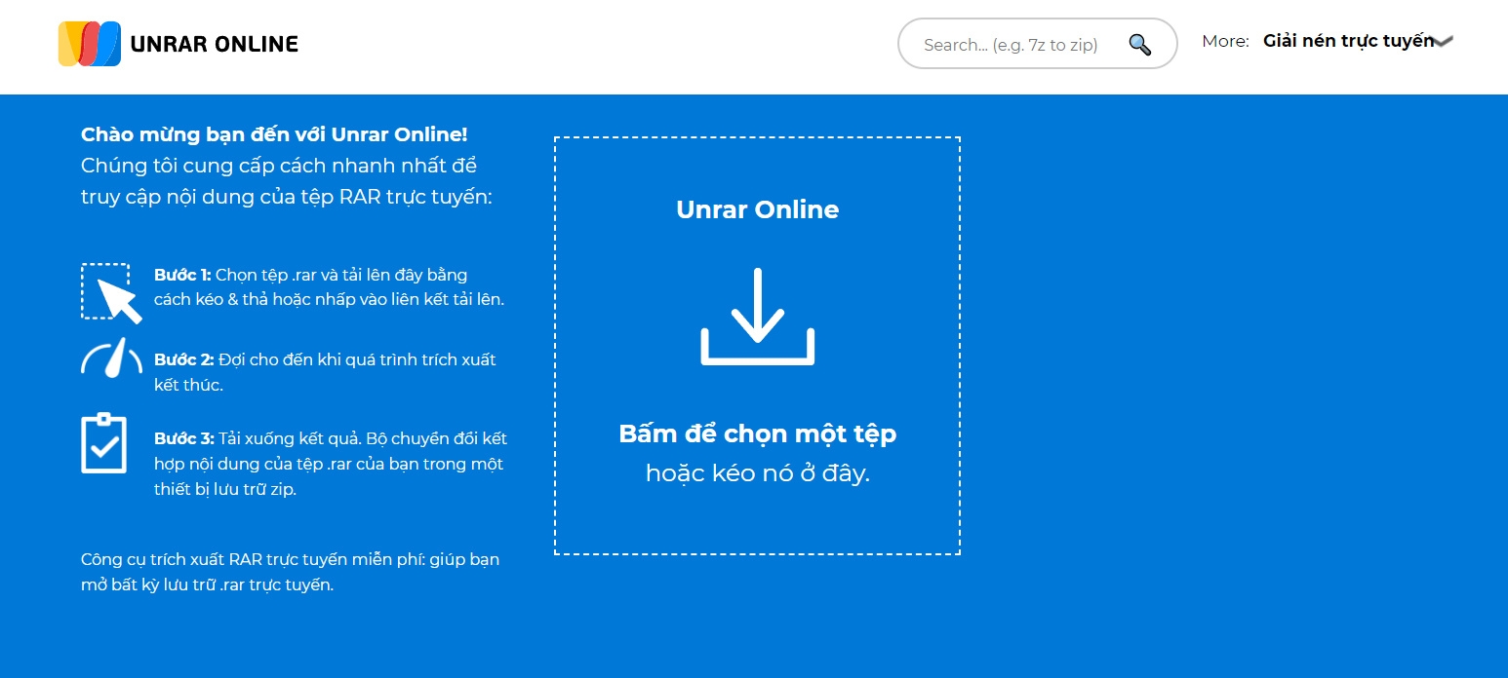Click the More: menu label
Image resolution: width=1508 pixels, height=678 pixels.
pyautogui.click(x=1225, y=40)
